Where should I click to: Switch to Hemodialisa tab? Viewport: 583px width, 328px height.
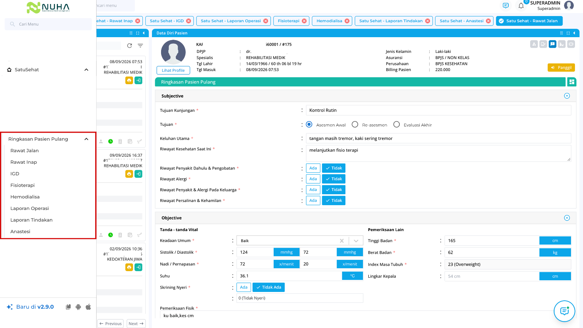[329, 21]
